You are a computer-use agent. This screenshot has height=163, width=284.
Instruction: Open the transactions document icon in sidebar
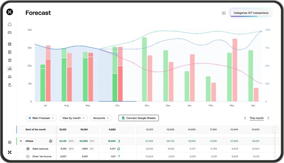point(10,52)
